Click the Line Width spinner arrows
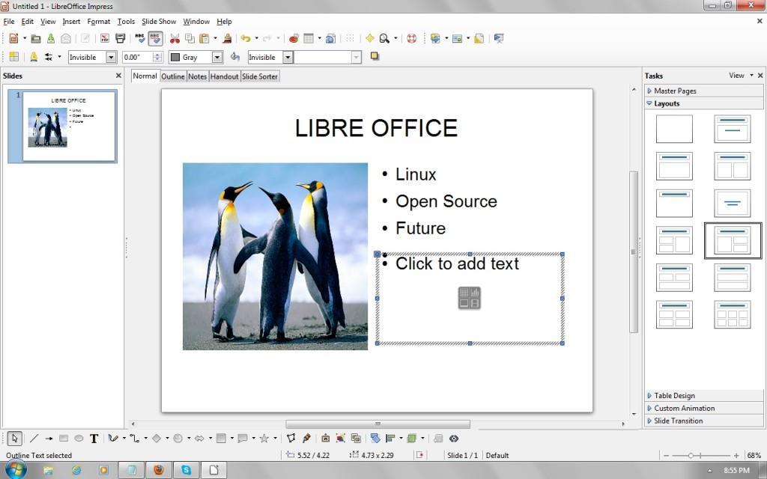Viewport: 767px width, 479px height. (x=157, y=57)
